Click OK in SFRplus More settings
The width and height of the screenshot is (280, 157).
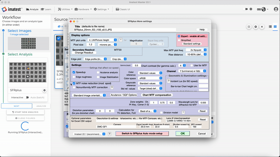[x=183, y=134]
